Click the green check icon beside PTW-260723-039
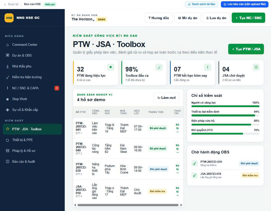The height and width of the screenshot is (211, 271). click(x=194, y=163)
